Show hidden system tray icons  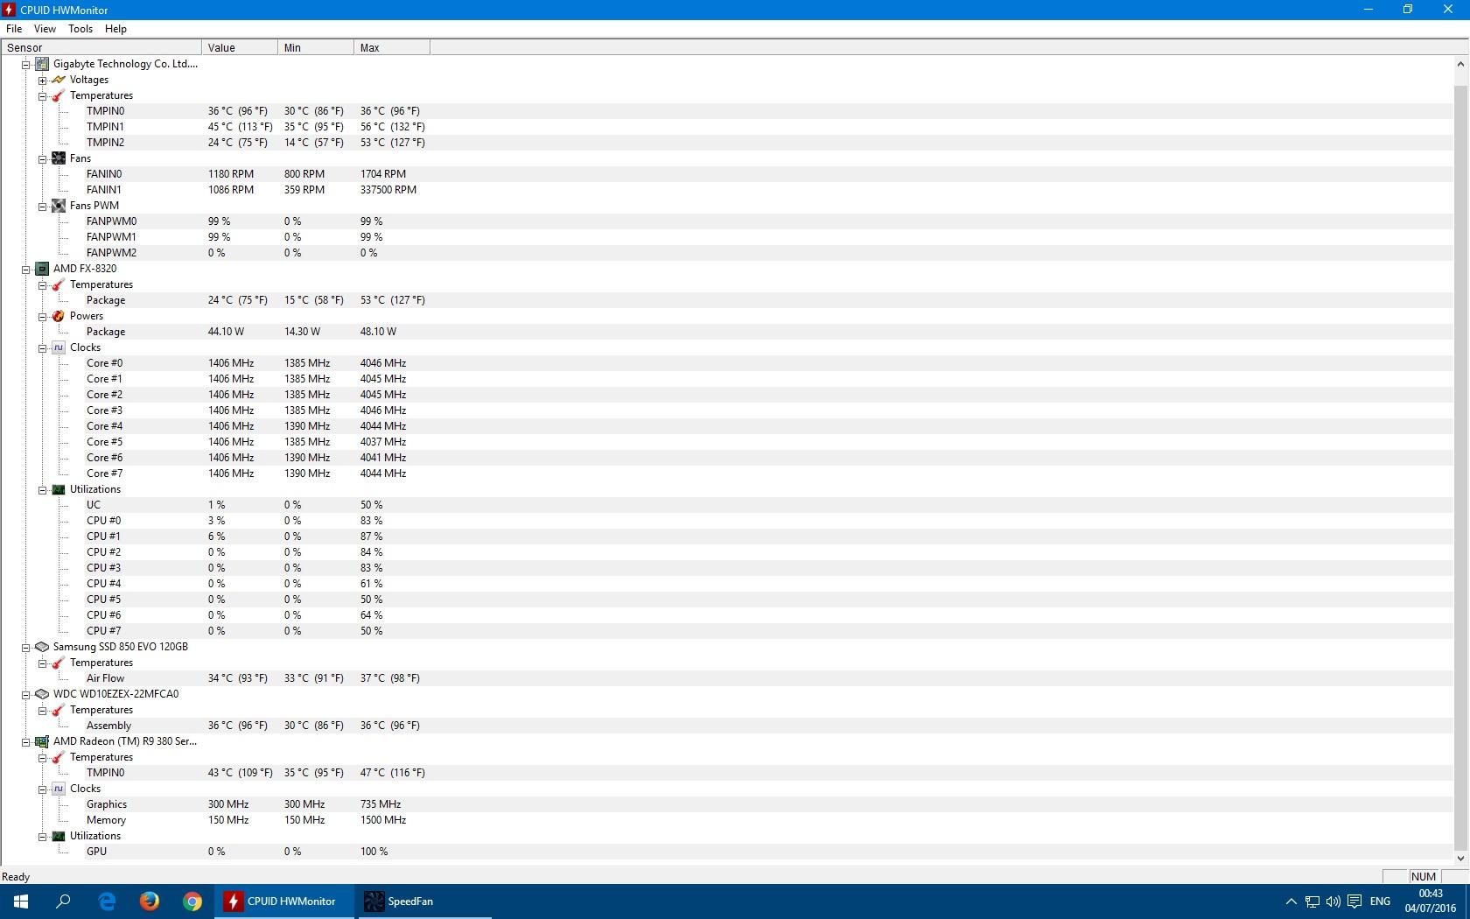(1291, 901)
